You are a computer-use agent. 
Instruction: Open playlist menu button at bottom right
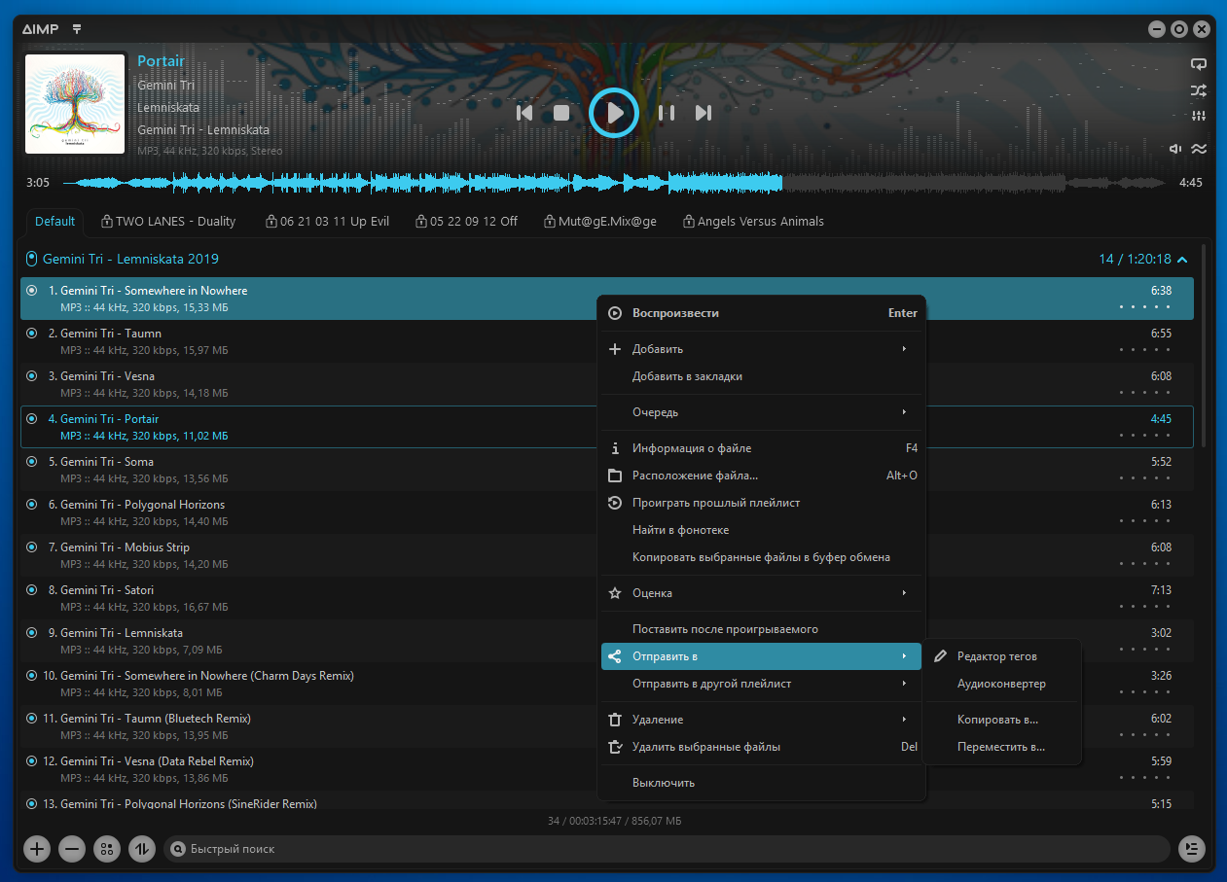1191,849
